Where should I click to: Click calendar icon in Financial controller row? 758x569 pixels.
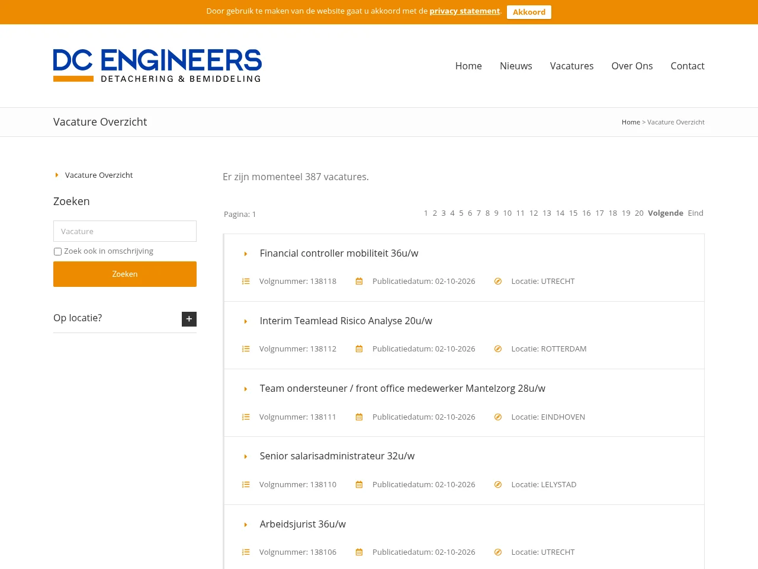tap(359, 282)
